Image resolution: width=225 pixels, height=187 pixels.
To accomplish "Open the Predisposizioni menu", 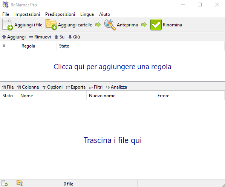I will (60, 14).
